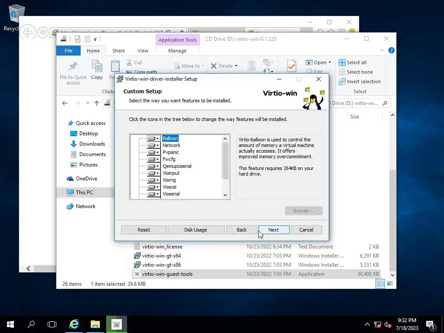The image size is (444, 333).
Task: Open the Windows Start menu
Action: click(x=10, y=324)
